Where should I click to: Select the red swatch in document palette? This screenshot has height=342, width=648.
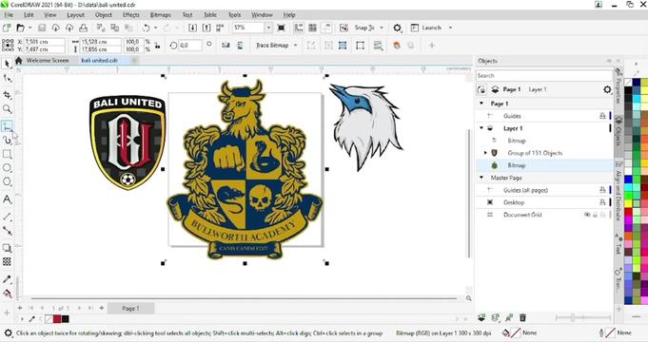click(57, 319)
